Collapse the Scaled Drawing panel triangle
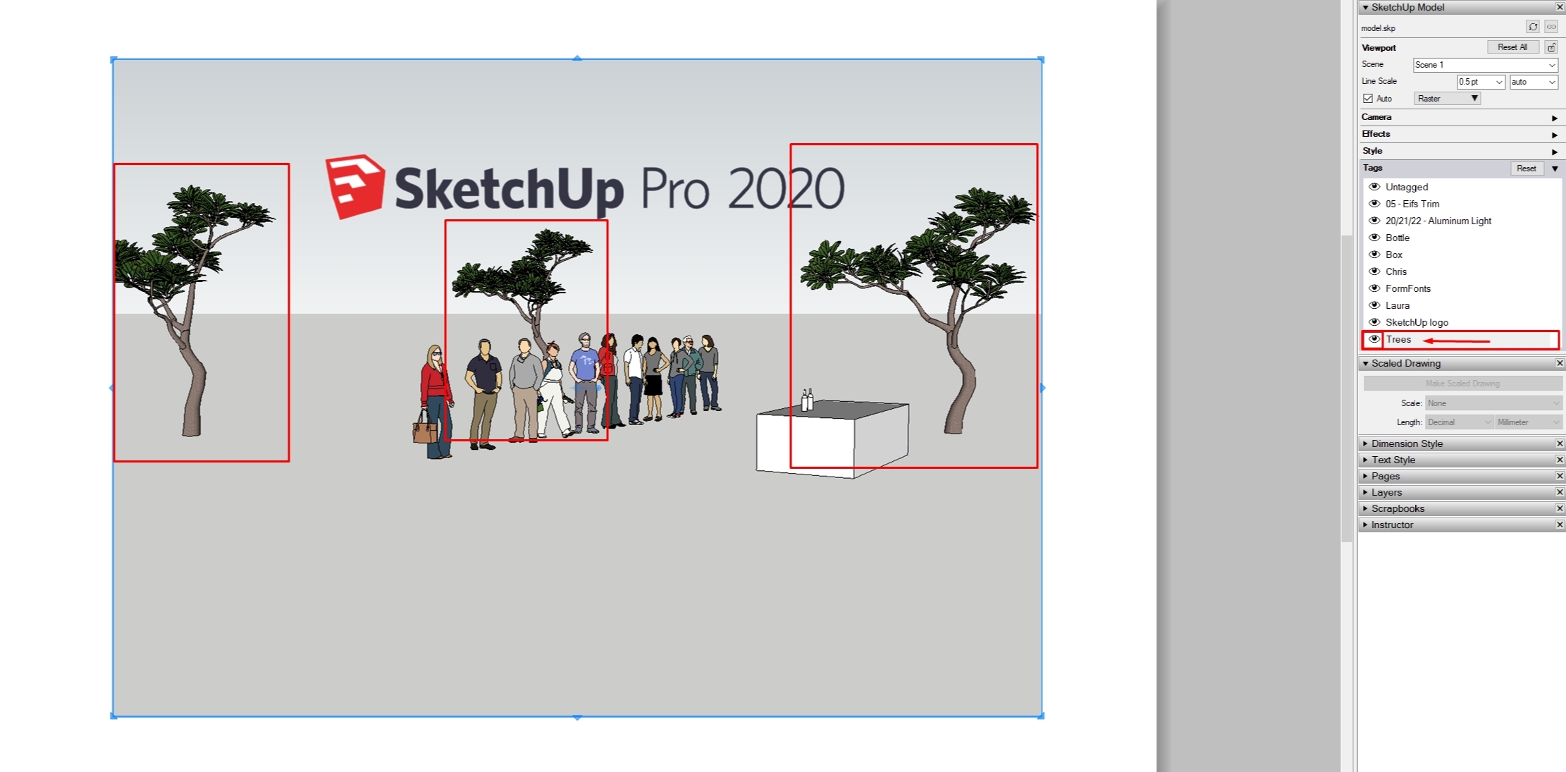 pos(1365,363)
